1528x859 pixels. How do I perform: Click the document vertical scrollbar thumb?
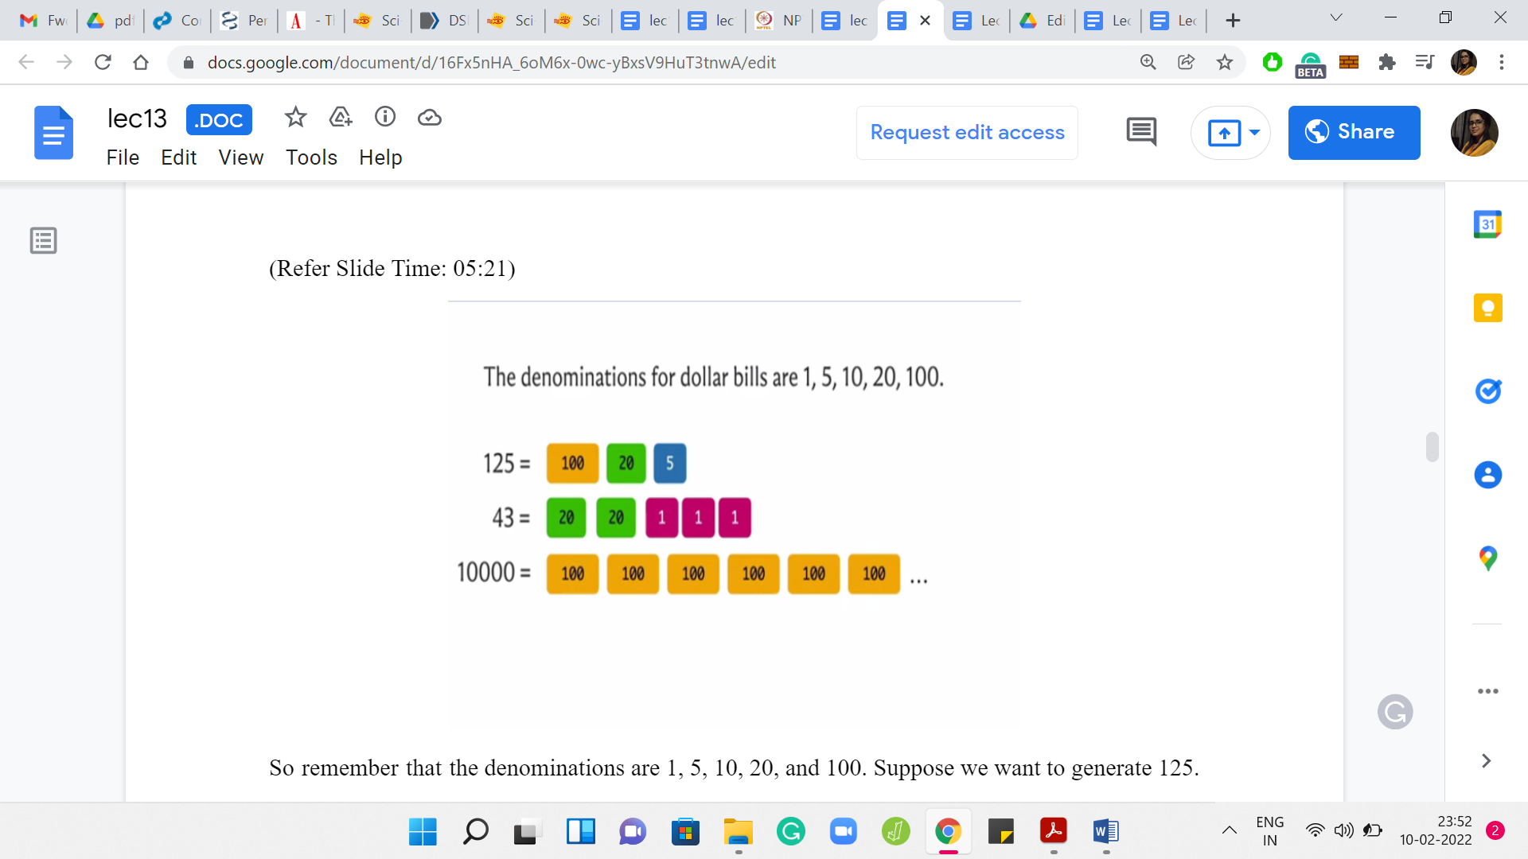pyautogui.click(x=1432, y=447)
